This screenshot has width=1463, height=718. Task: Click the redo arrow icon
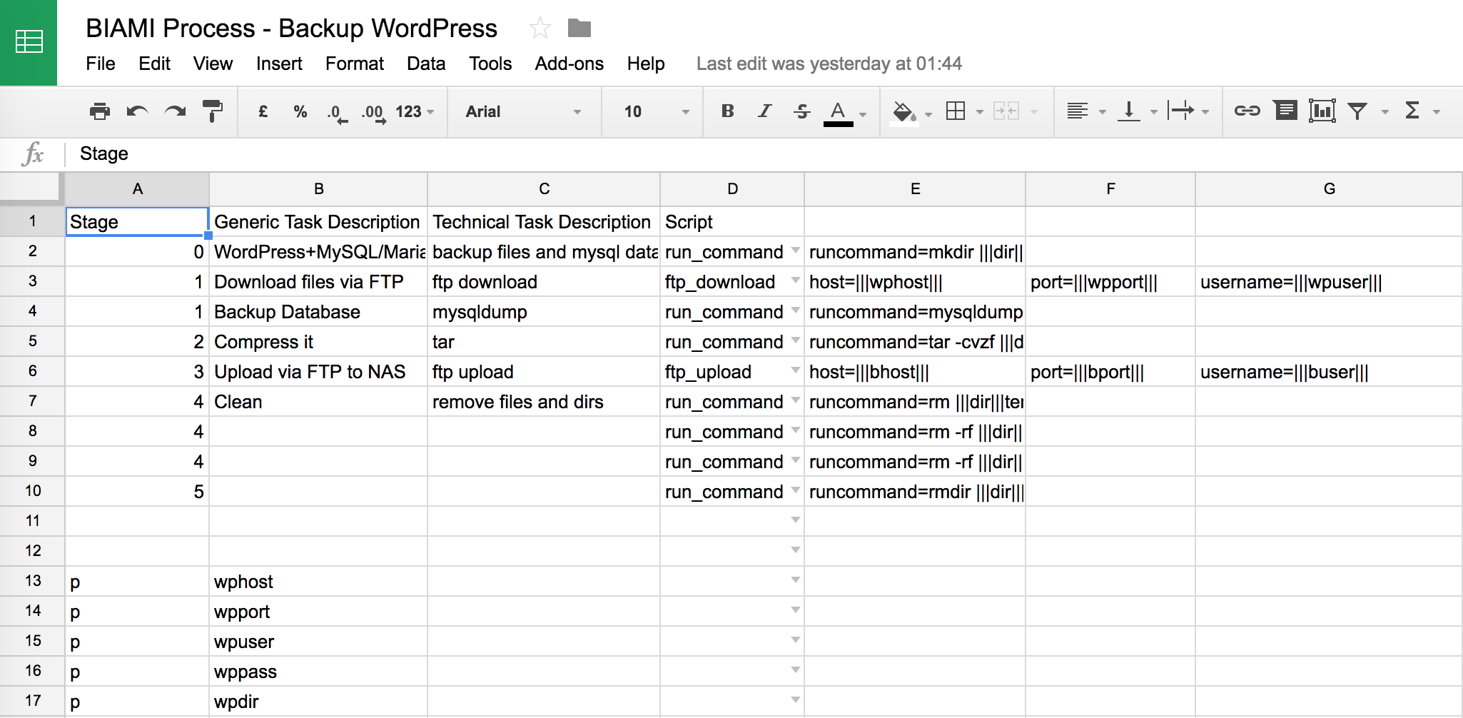175,111
